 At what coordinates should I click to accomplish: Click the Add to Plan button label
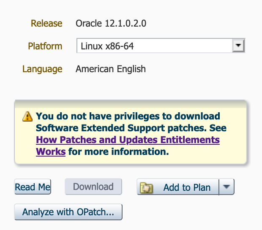pyautogui.click(x=187, y=187)
